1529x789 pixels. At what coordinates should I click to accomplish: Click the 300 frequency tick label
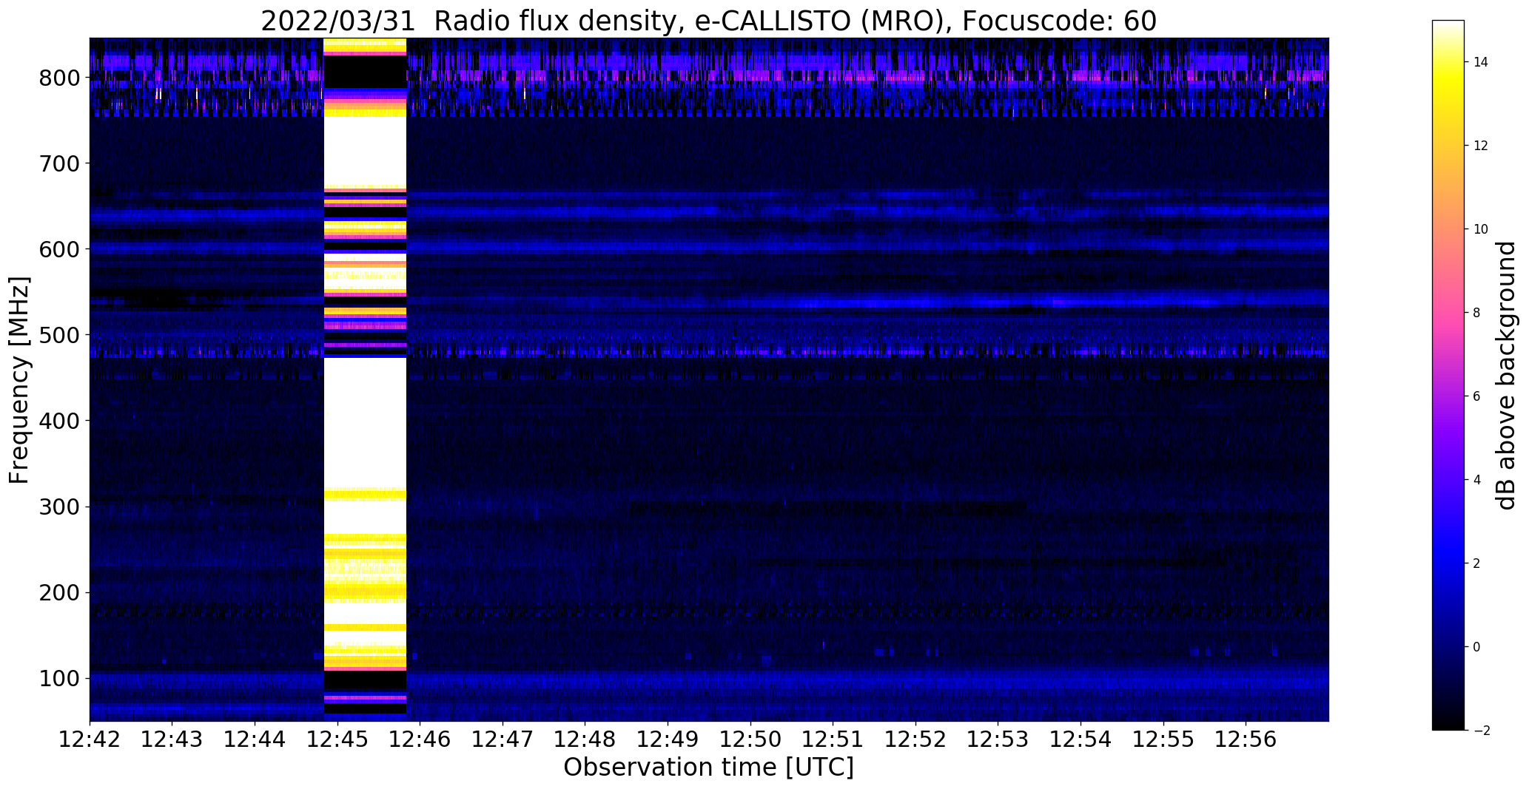click(x=58, y=507)
